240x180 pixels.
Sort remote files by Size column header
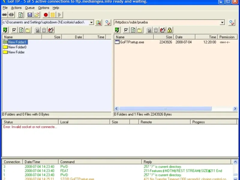pyautogui.click(x=163, y=37)
